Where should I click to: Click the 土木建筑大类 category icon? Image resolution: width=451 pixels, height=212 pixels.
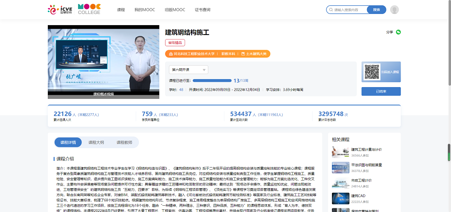243,53
